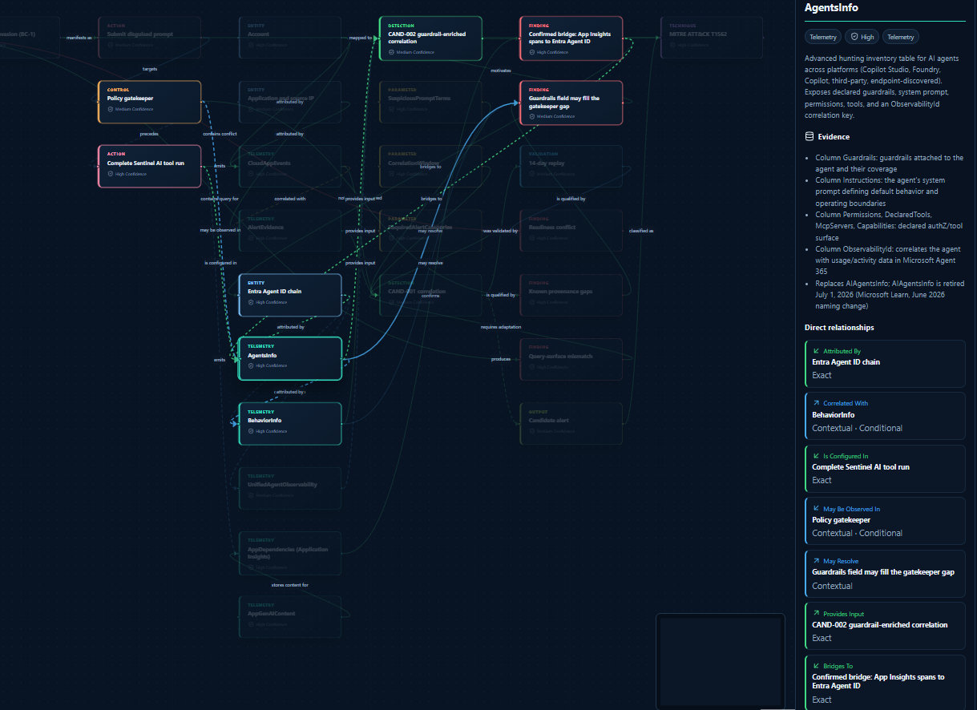Select the dimmed Submit disguised prompt node

click(149, 38)
